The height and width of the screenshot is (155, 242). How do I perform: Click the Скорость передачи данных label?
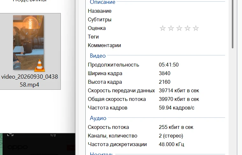click(x=121, y=90)
